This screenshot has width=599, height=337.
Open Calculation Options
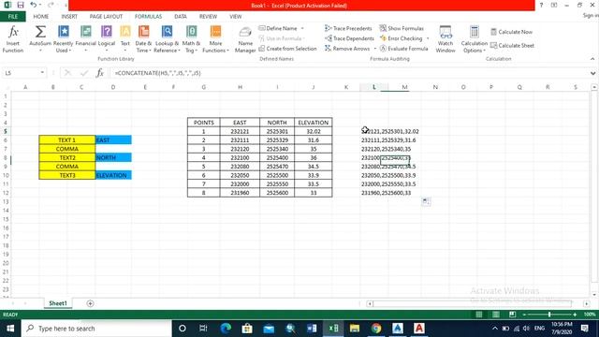[475, 38]
